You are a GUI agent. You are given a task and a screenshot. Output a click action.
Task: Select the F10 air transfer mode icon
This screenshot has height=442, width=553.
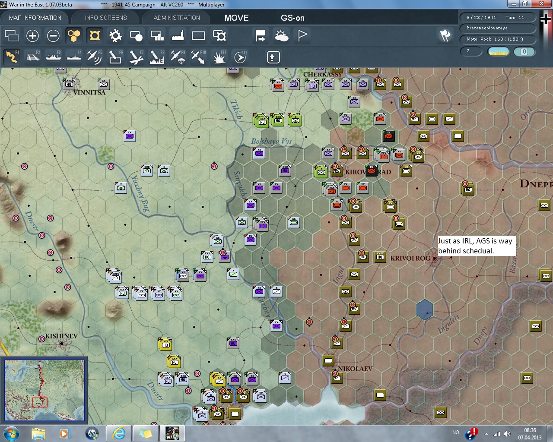[198, 57]
